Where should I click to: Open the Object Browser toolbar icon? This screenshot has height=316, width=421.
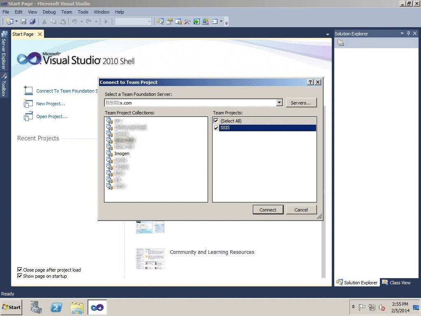coord(178,21)
